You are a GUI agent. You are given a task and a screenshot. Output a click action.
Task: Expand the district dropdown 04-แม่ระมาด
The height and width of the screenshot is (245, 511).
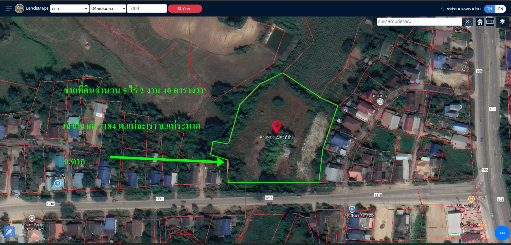pyautogui.click(x=108, y=9)
